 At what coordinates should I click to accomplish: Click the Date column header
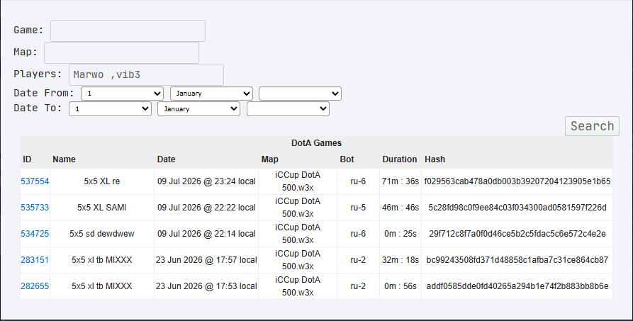tap(166, 159)
